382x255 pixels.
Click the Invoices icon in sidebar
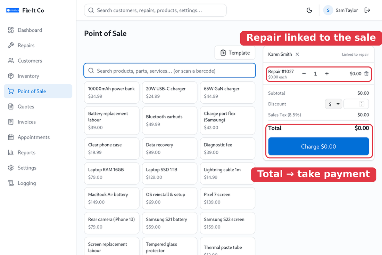pyautogui.click(x=11, y=122)
